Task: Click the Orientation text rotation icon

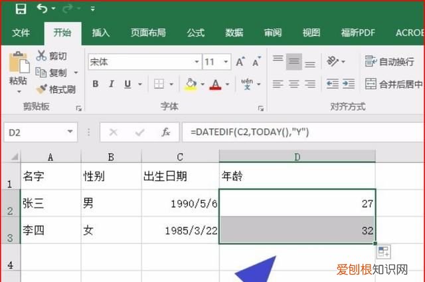Action: click(x=333, y=61)
